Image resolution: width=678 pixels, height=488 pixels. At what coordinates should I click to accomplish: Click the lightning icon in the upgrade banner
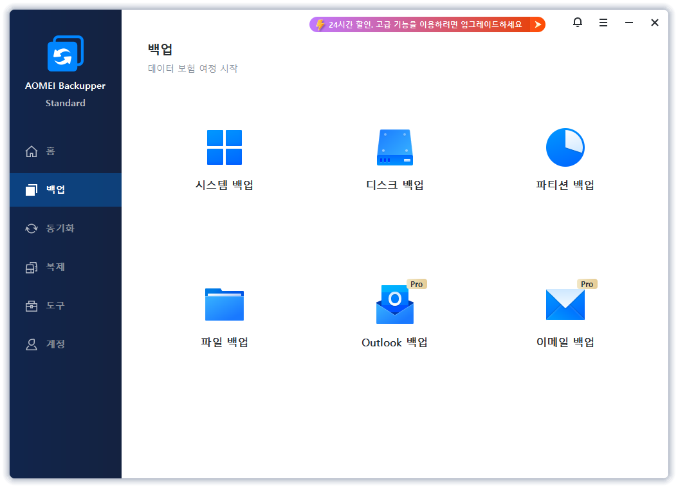tap(320, 24)
